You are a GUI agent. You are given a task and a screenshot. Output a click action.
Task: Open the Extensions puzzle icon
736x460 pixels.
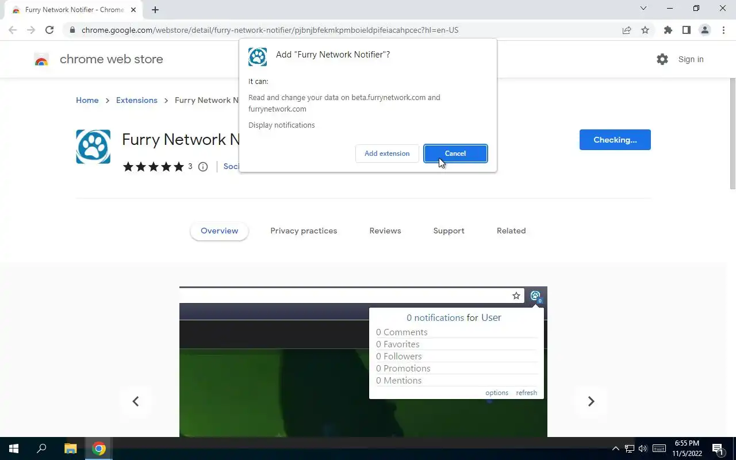pyautogui.click(x=668, y=30)
